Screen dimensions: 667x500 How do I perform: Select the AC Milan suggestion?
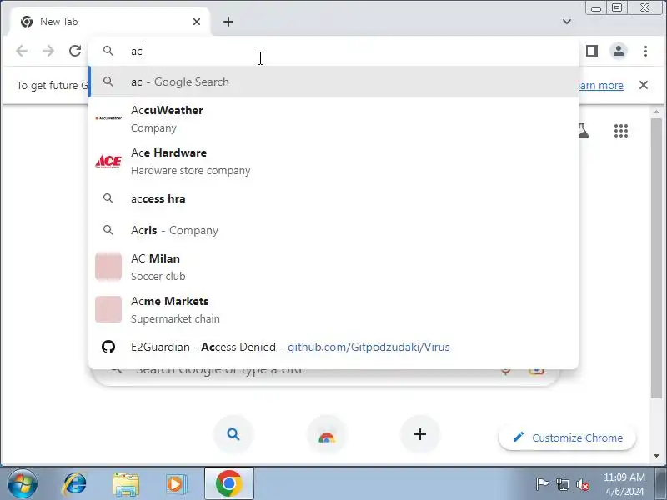333,267
